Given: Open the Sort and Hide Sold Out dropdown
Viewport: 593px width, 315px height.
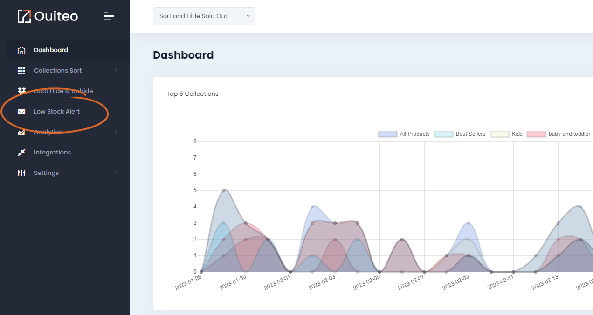Looking at the screenshot, I should (204, 16).
